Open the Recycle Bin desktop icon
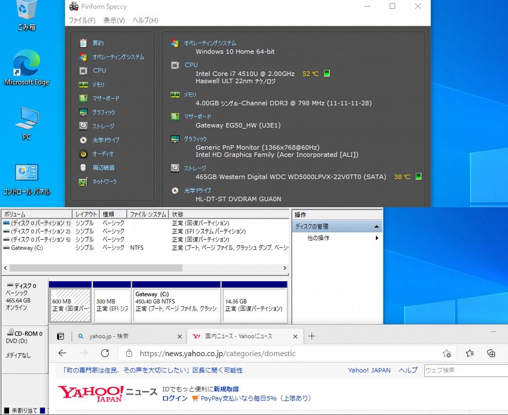Image resolution: width=508 pixels, height=415 pixels. [26, 16]
